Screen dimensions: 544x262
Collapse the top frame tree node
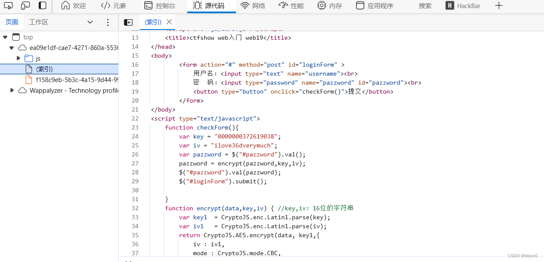(5, 37)
